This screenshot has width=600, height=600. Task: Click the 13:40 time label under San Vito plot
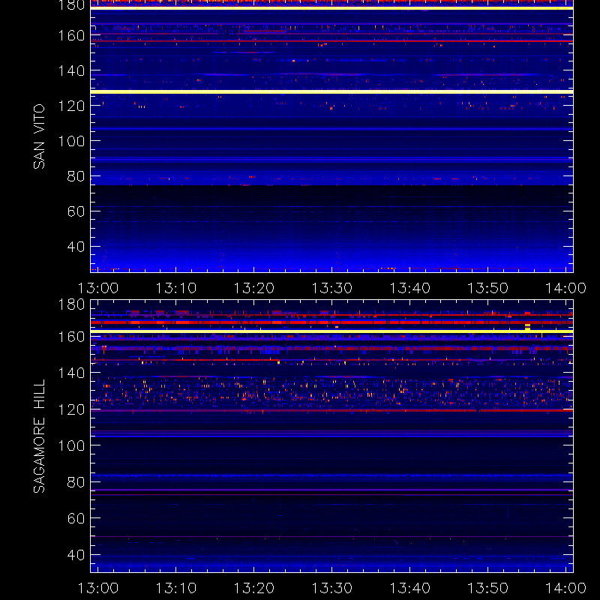point(409,288)
